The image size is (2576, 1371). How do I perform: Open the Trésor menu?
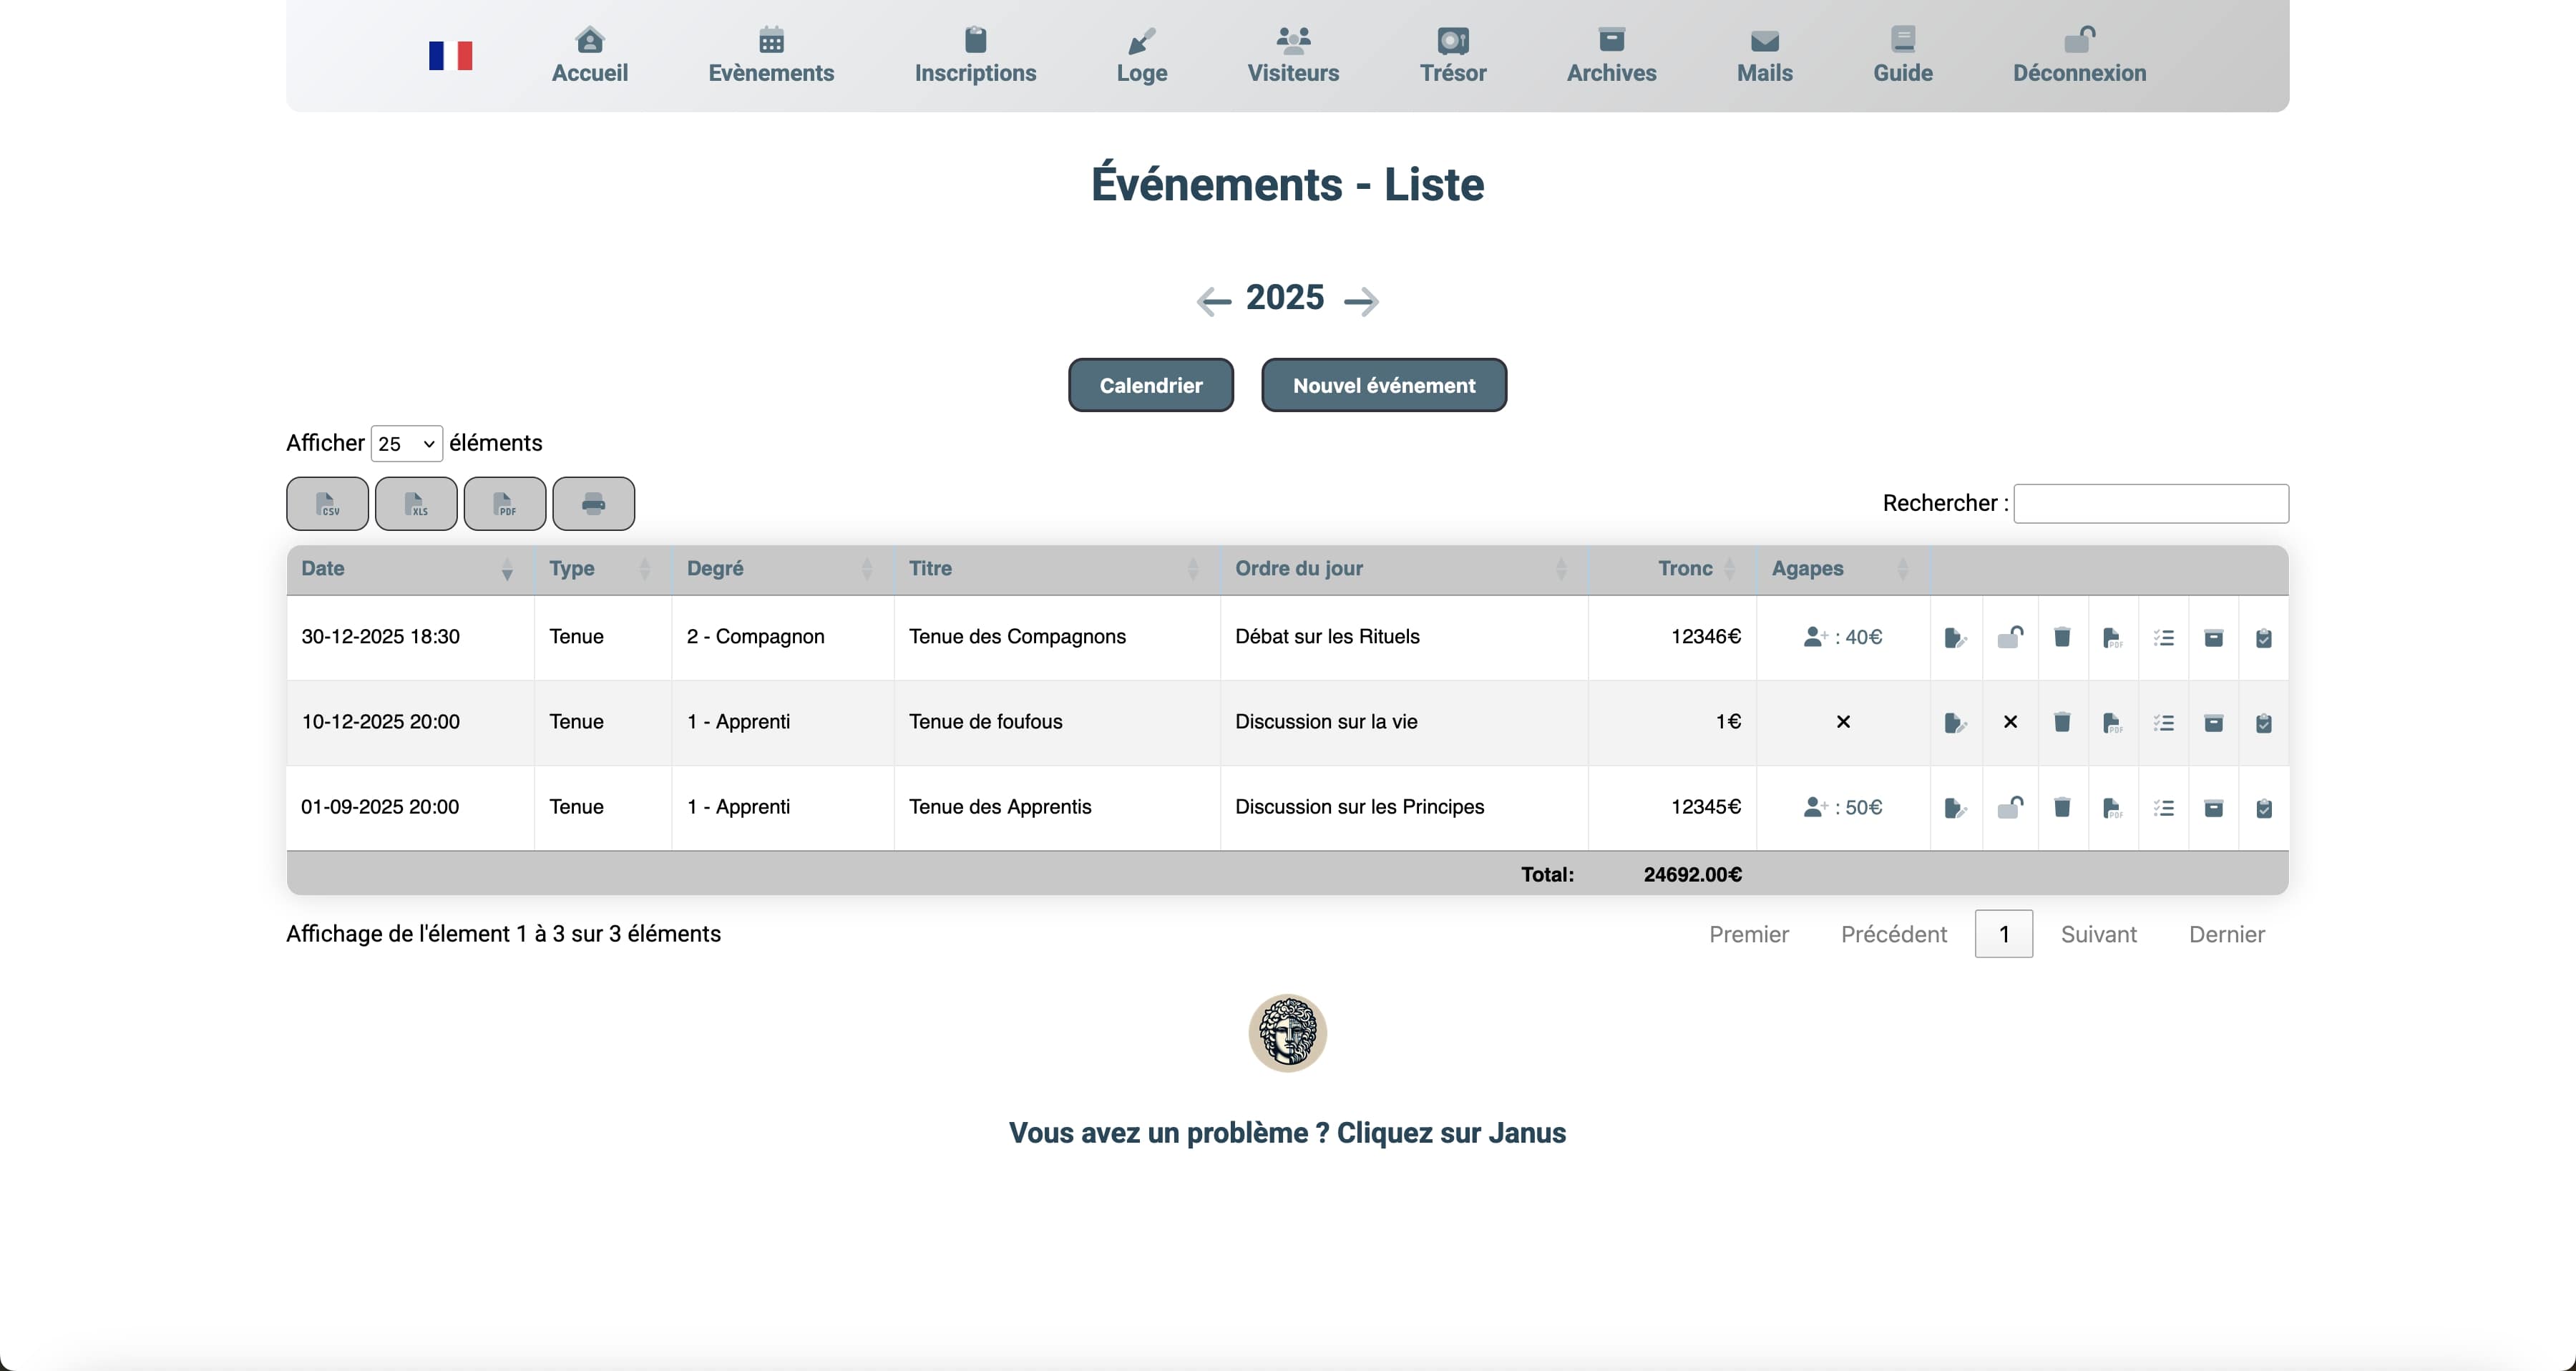1452,55
